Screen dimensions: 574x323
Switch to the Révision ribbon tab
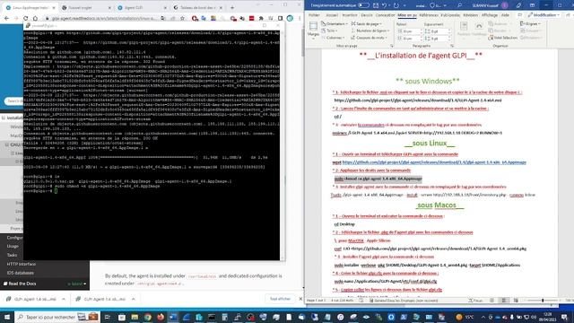pyautogui.click(x=470, y=15)
